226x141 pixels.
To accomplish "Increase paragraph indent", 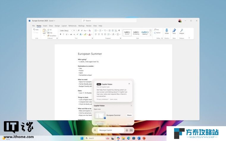I will click(x=113, y=31).
